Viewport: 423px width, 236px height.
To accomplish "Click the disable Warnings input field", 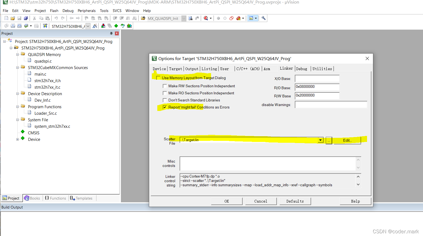I will pos(331,105).
